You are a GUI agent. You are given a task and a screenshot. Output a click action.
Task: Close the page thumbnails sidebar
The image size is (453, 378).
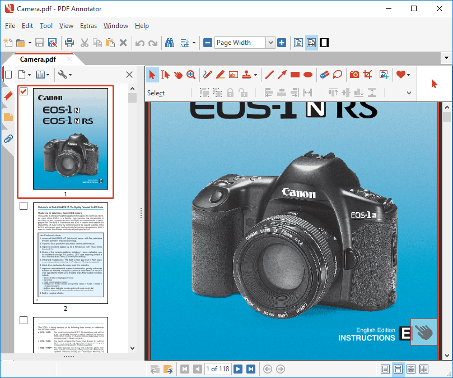[x=129, y=75]
